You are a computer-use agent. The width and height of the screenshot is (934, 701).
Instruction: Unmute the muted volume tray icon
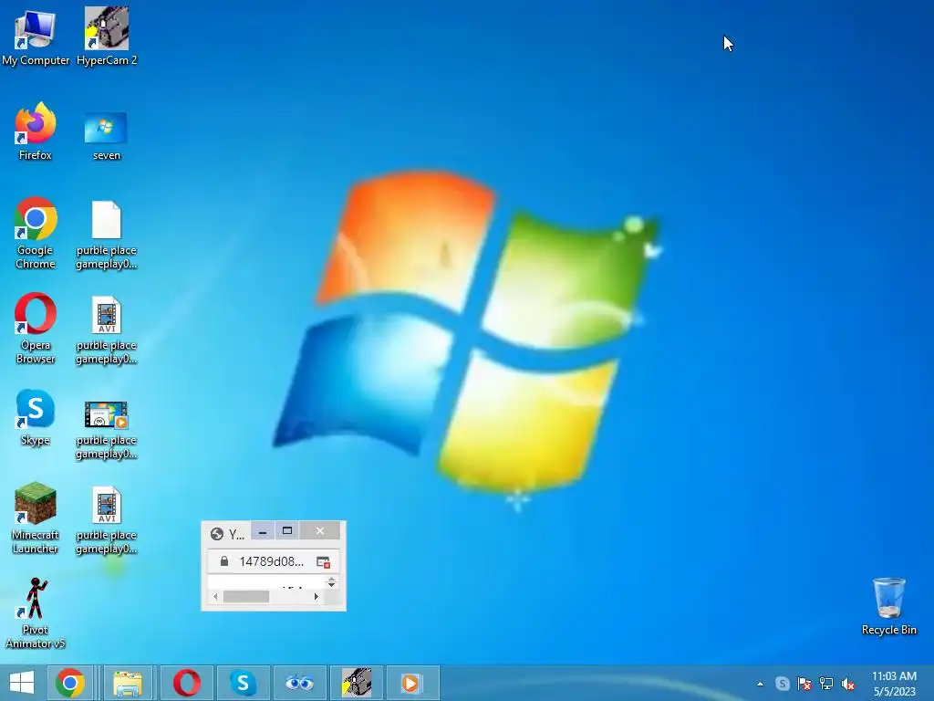click(848, 684)
